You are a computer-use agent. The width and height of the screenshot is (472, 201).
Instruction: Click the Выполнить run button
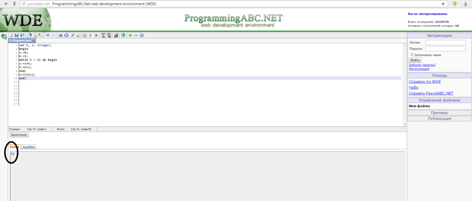click(x=19, y=135)
